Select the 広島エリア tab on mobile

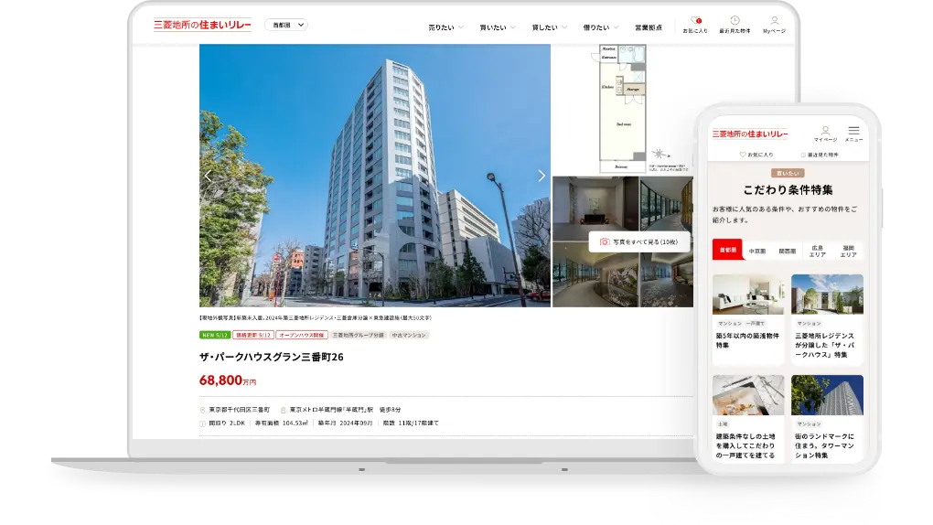[x=817, y=250]
